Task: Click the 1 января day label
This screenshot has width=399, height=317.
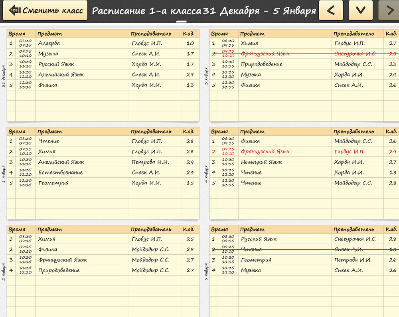Action: click(x=4, y=174)
